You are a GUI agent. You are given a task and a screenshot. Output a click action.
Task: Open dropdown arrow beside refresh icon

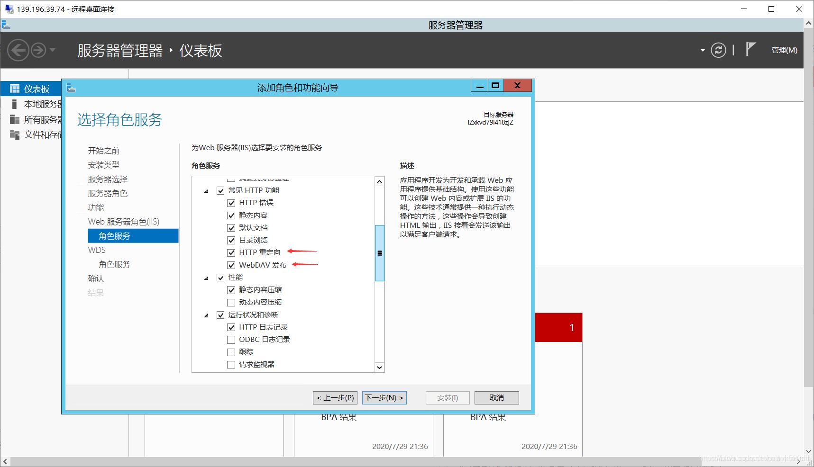703,50
